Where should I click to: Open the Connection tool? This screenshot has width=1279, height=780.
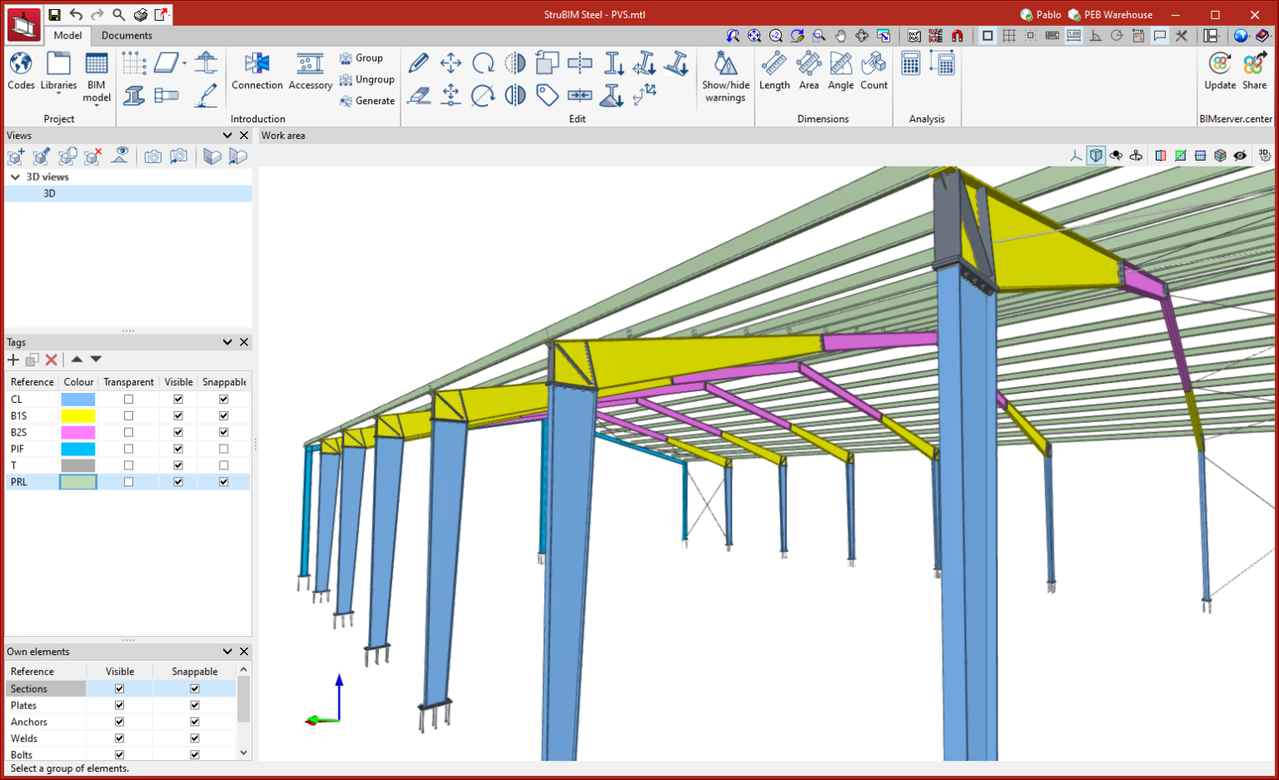pyautogui.click(x=256, y=65)
